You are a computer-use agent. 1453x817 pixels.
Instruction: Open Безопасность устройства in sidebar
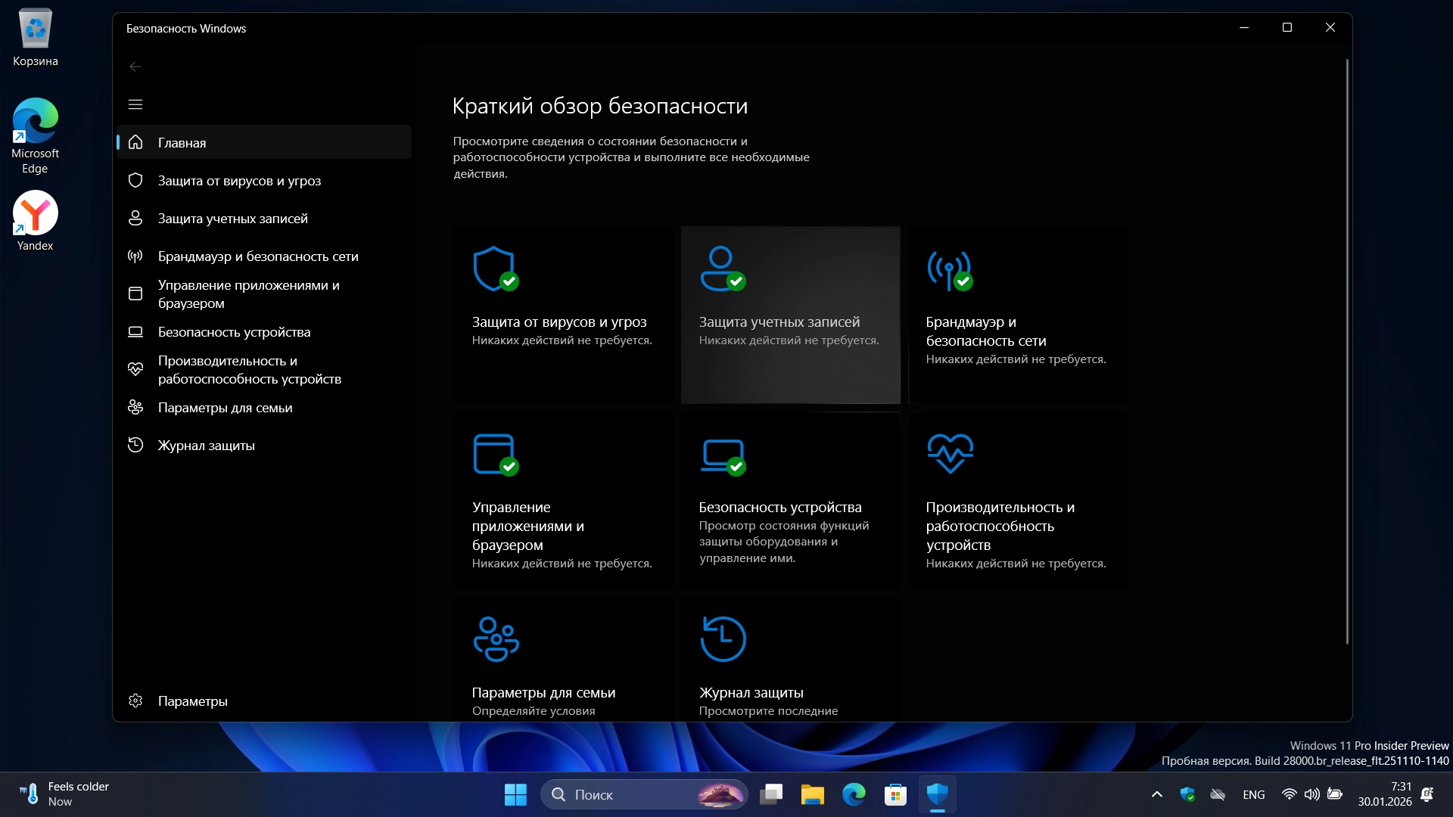click(x=234, y=332)
